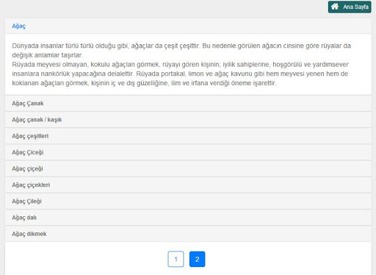
Task: Click the Ağaç description paragraph text
Action: point(181,65)
